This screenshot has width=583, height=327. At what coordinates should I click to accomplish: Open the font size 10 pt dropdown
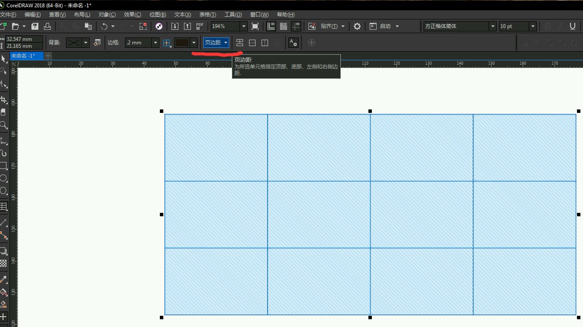click(x=533, y=26)
